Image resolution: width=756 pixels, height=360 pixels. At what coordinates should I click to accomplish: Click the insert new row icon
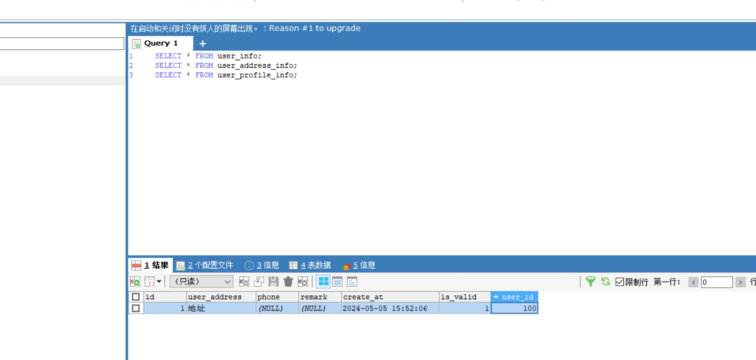245,281
